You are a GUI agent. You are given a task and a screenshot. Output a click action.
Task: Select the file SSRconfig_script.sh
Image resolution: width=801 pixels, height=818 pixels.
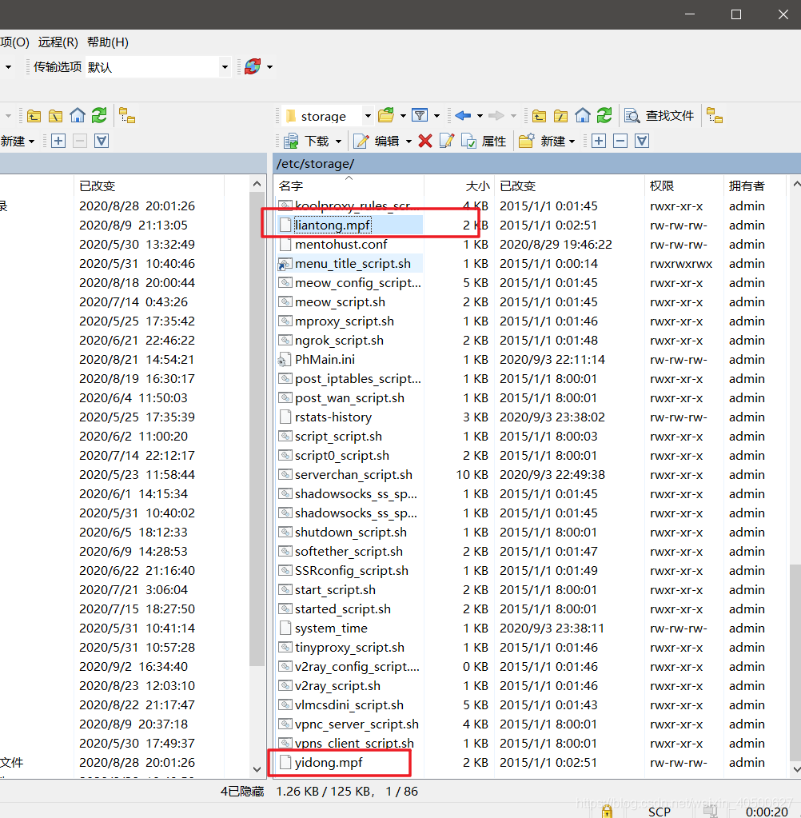[x=352, y=570]
